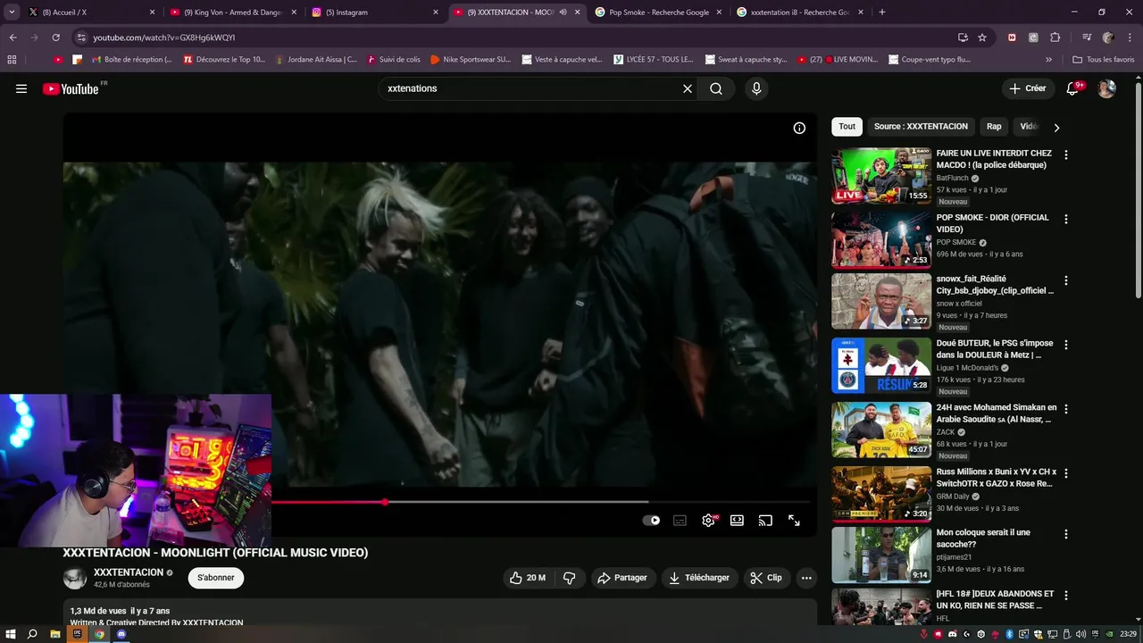Image resolution: width=1143 pixels, height=643 pixels.
Task: Run search with the magnifier button
Action: point(716,88)
